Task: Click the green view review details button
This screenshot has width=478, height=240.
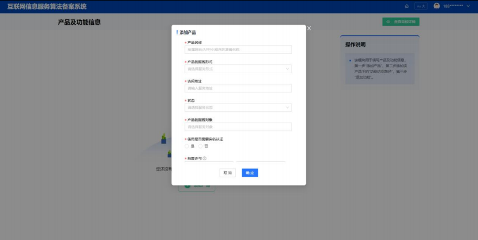Action: click(x=401, y=21)
